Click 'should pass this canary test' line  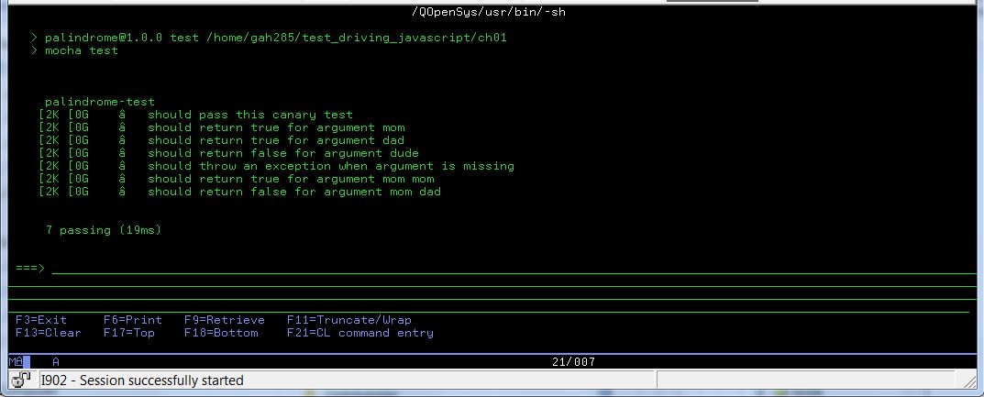click(x=249, y=115)
